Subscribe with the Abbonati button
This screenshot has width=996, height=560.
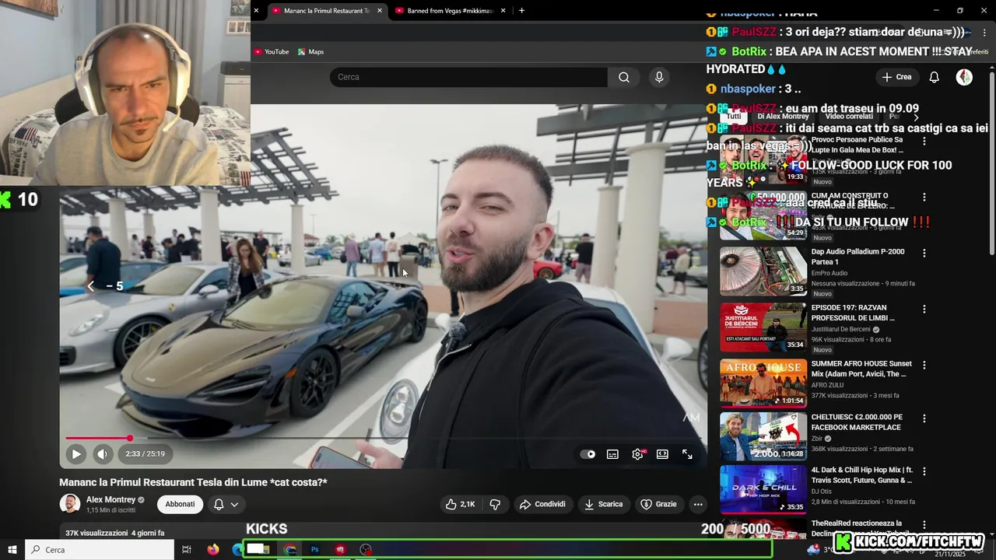tap(180, 504)
